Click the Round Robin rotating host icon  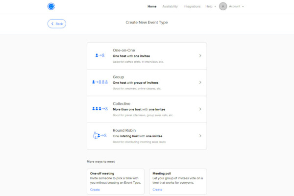[x=100, y=135]
